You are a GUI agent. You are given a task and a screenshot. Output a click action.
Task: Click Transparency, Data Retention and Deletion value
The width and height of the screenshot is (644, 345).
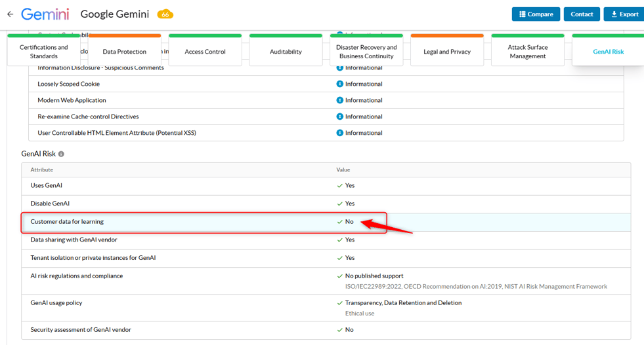pyautogui.click(x=403, y=303)
